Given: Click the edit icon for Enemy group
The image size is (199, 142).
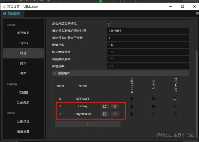Looking at the screenshot, I should point(105,106).
